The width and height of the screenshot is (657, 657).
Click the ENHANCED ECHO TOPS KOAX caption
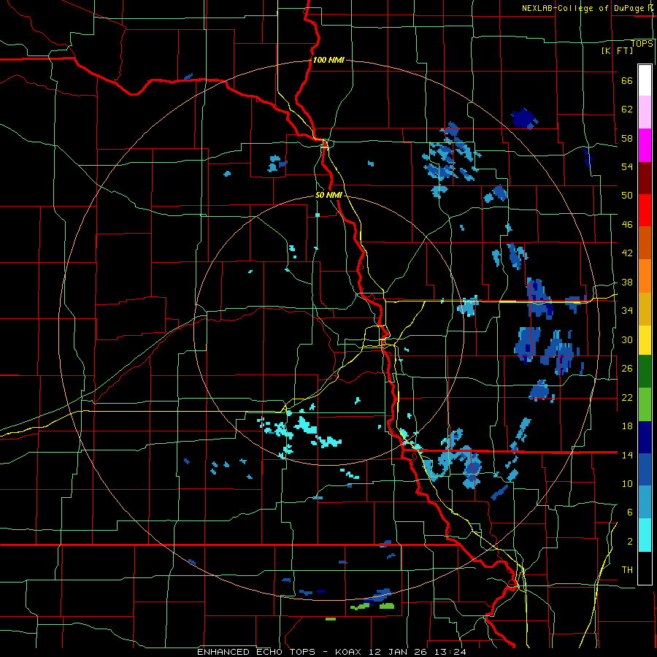click(x=331, y=652)
